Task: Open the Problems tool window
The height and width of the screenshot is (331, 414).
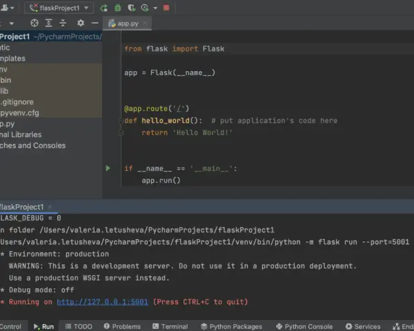Action: [122, 326]
